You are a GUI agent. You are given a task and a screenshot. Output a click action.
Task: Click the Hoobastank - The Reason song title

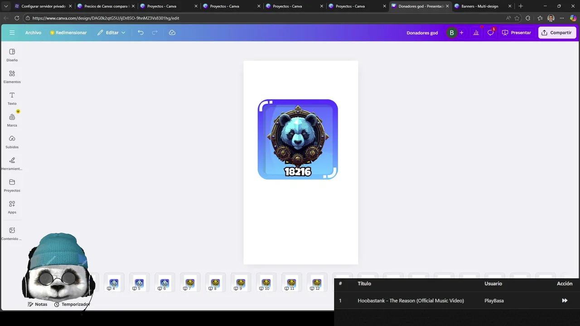(411, 301)
